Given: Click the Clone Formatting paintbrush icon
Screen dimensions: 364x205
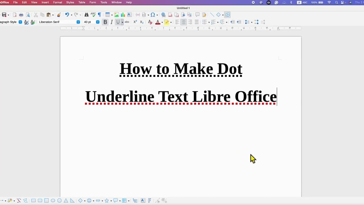Looking at the screenshot, I should [x=59, y=15].
